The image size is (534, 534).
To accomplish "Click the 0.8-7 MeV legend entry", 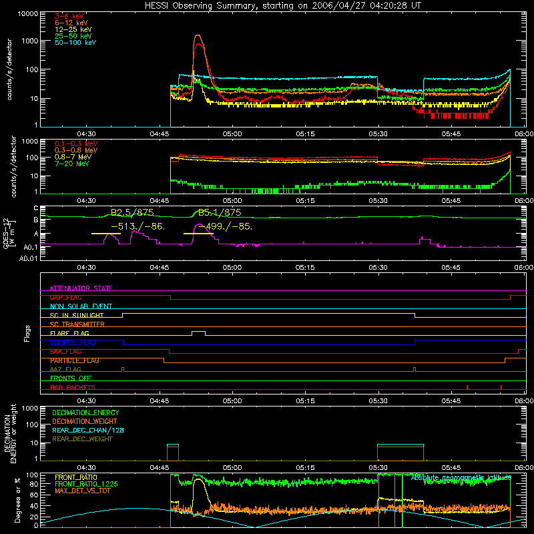I will (x=73, y=157).
